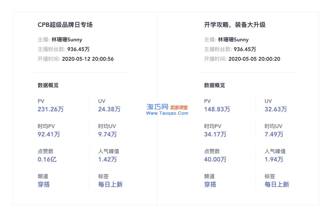334x218 pixels.
Task: Click the 7.49万 hourly UV value
Action: point(274,134)
